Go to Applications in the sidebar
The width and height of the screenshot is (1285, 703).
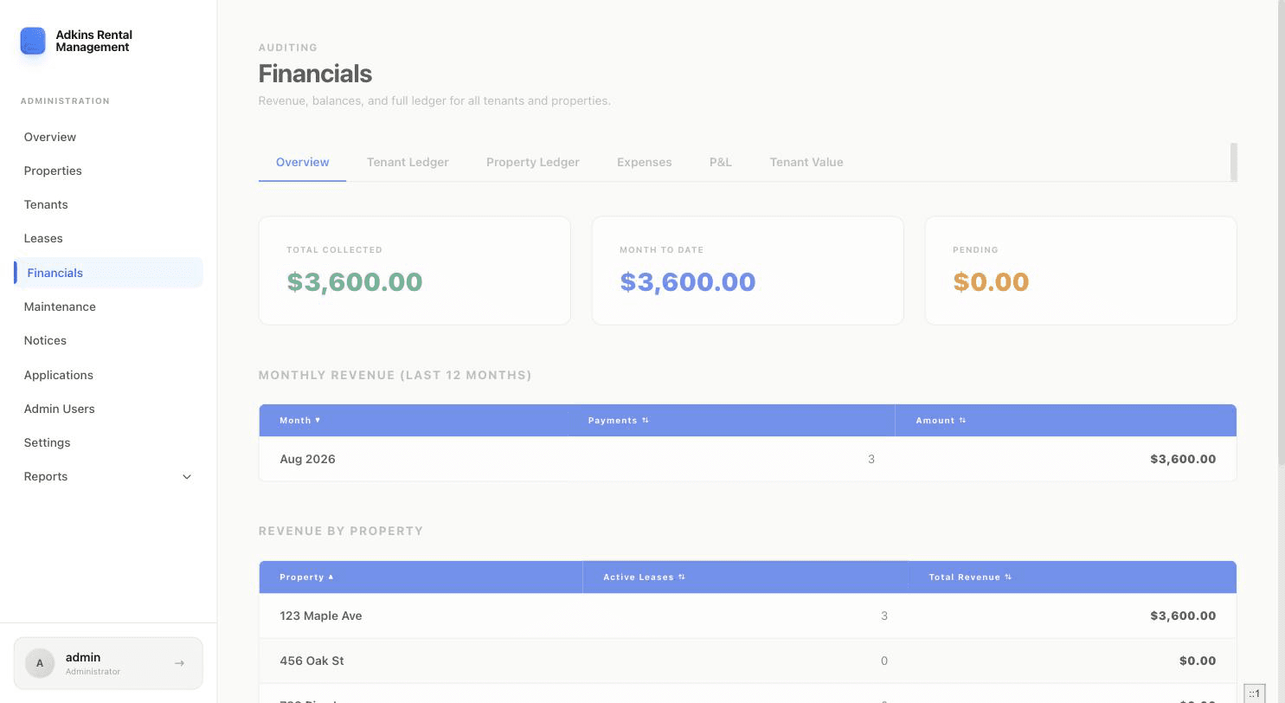coord(108,375)
